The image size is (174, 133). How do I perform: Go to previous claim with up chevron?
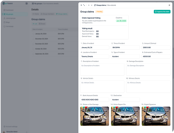click(89, 5)
